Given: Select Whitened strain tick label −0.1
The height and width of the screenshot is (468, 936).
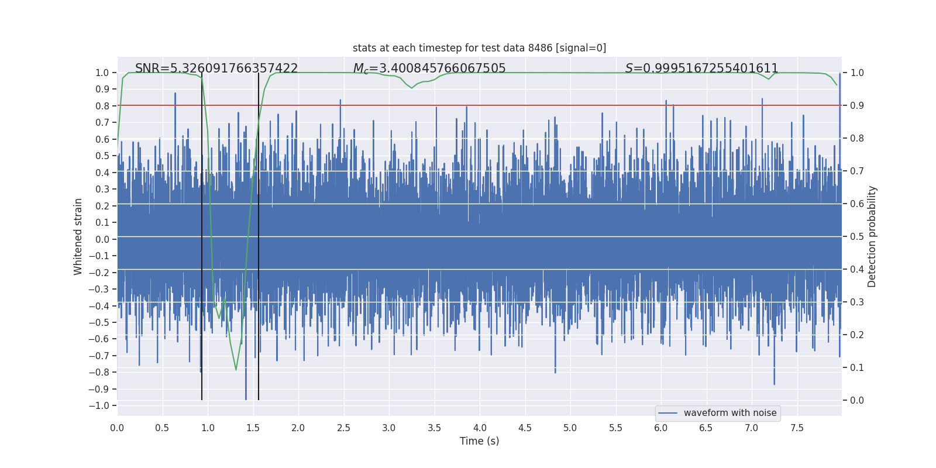Looking at the screenshot, I should pos(99,256).
